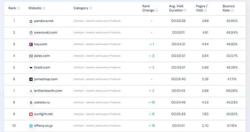Screen dimensions: 250x132
Task: Click the unchanged rank symbol for jomashop.com
Action: click(151, 79)
